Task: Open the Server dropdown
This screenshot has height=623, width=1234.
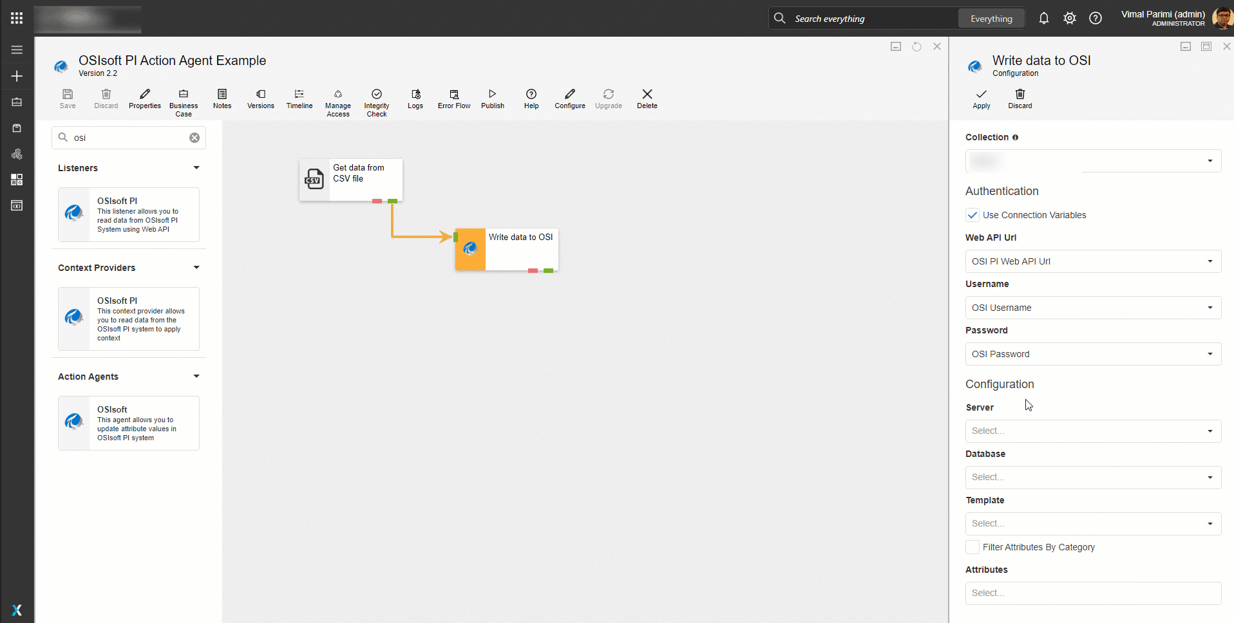Action: click(1092, 431)
